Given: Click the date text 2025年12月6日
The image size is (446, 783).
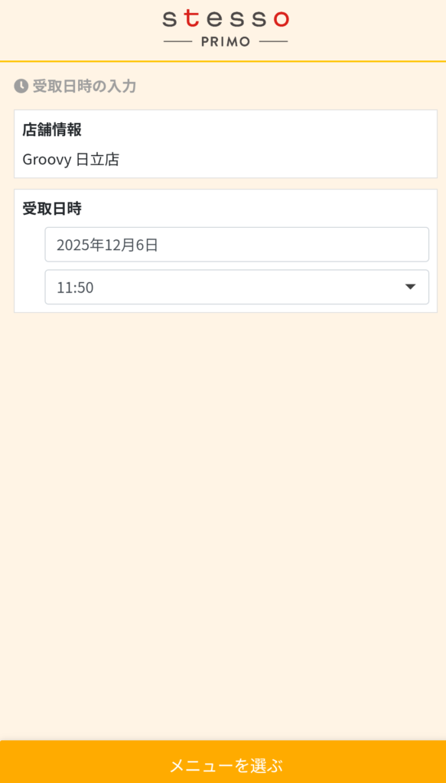Looking at the screenshot, I should coord(107,245).
